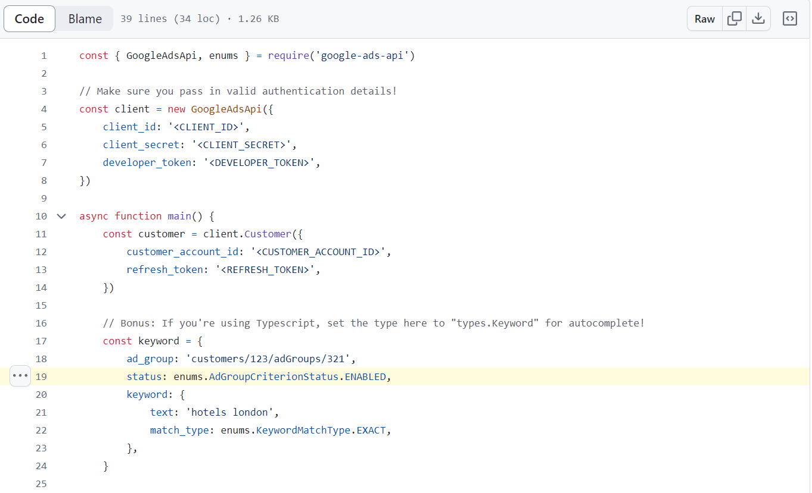Click AdGroupCriterionStatus on line 19
Image resolution: width=812 pixels, height=493 pixels.
273,376
